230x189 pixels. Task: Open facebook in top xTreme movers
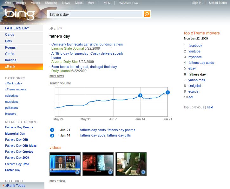coord(195,46)
